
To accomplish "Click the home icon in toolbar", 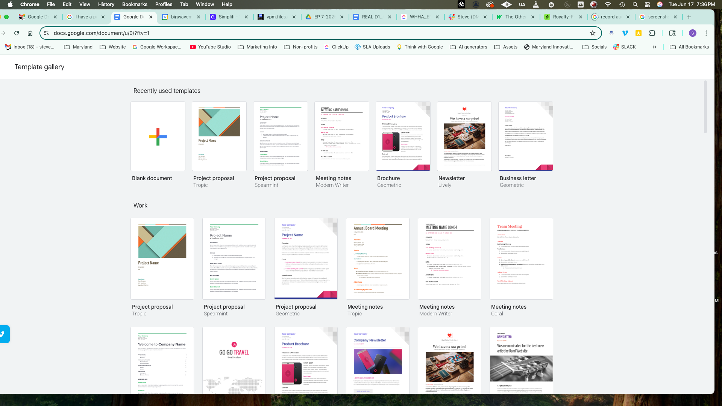I will 30,33.
